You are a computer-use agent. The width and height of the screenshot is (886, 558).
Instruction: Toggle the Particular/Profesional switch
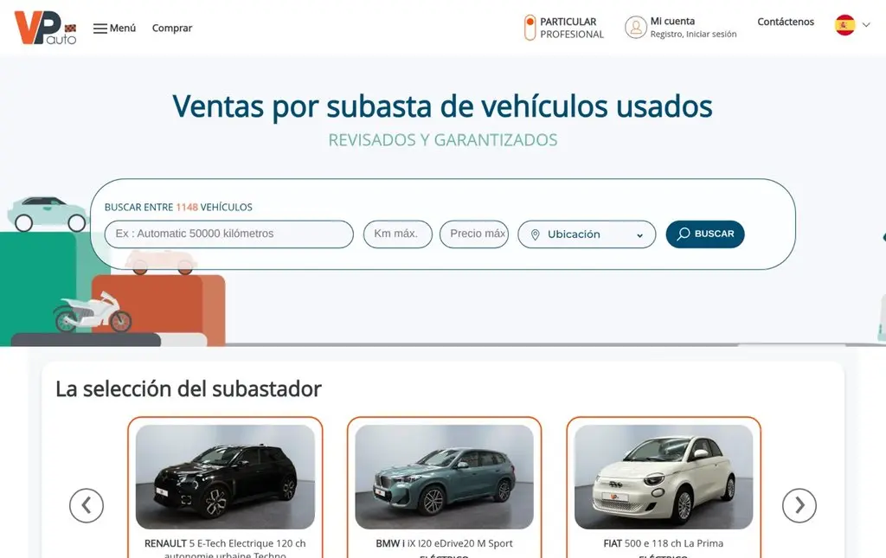[530, 28]
